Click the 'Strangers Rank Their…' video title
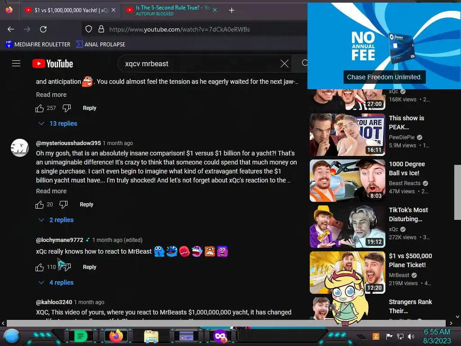461x346 pixels. point(410,306)
